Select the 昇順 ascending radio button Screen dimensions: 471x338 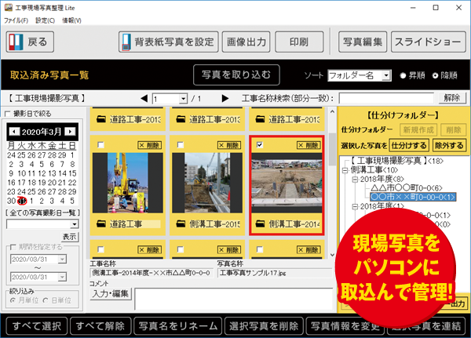(403, 75)
